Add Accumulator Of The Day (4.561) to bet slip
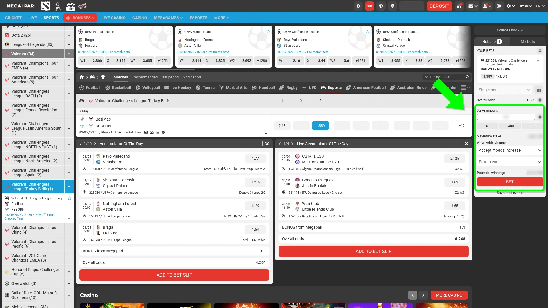The width and height of the screenshot is (548, 308). pos(174,275)
